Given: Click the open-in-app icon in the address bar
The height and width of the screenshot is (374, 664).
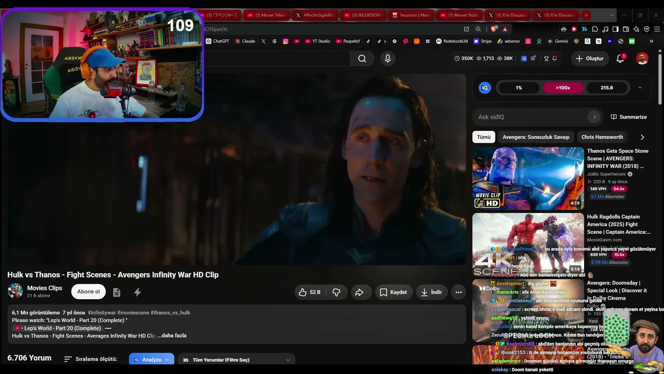Looking at the screenshot, I should coord(466,29).
